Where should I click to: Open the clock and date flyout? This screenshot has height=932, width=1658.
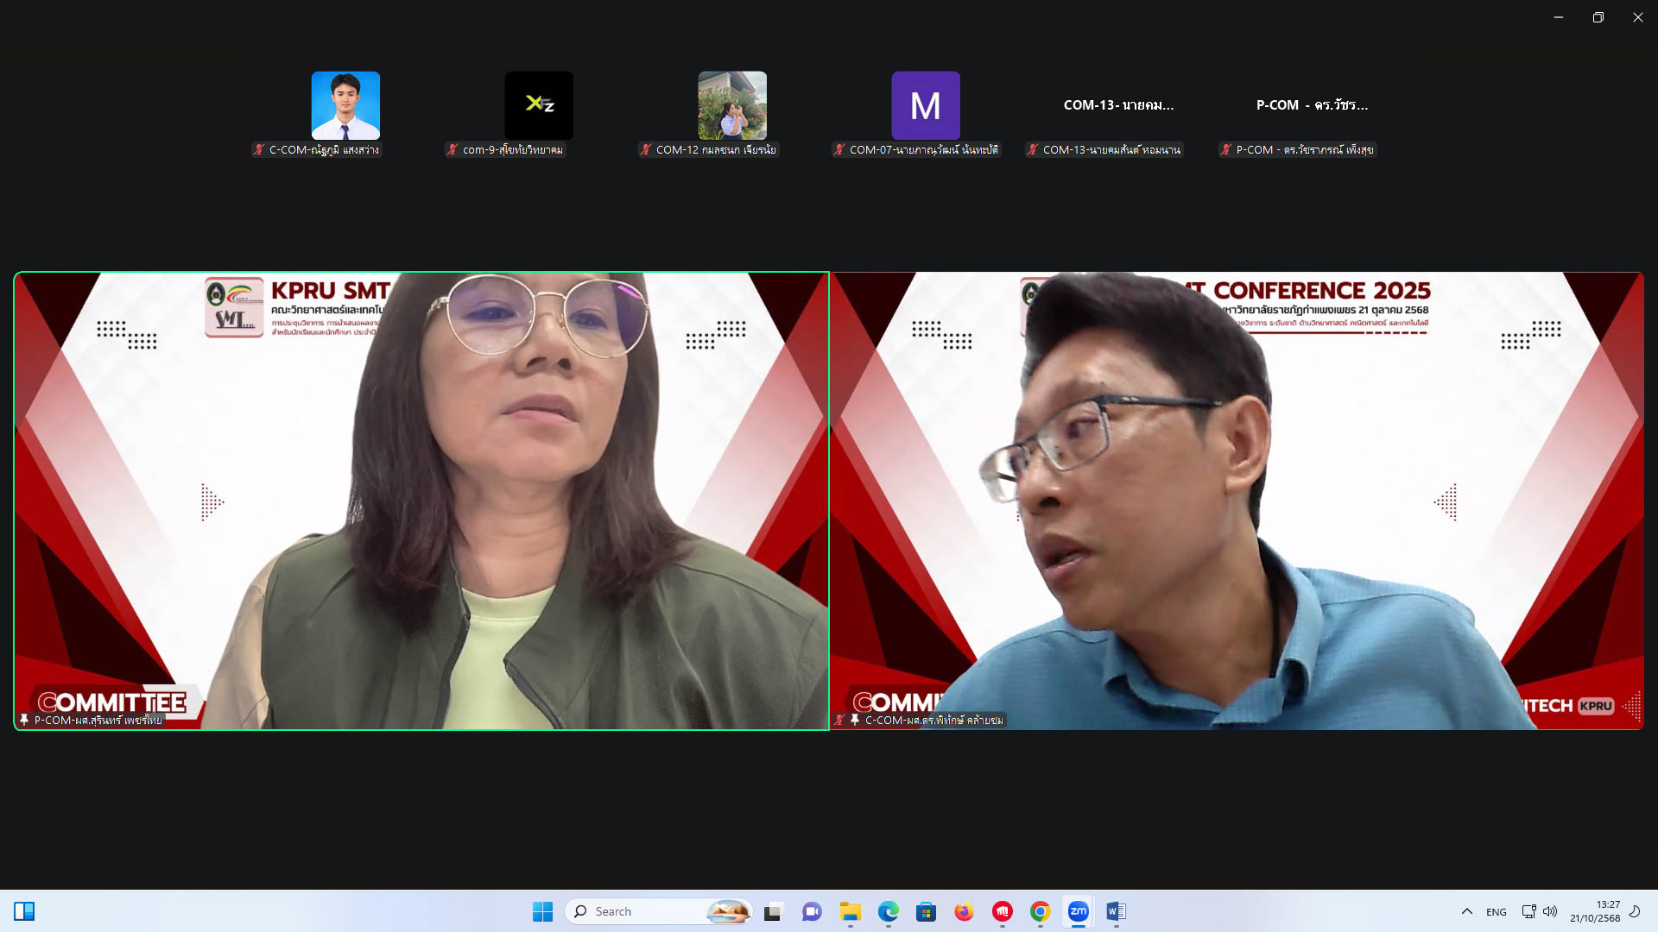click(1594, 911)
